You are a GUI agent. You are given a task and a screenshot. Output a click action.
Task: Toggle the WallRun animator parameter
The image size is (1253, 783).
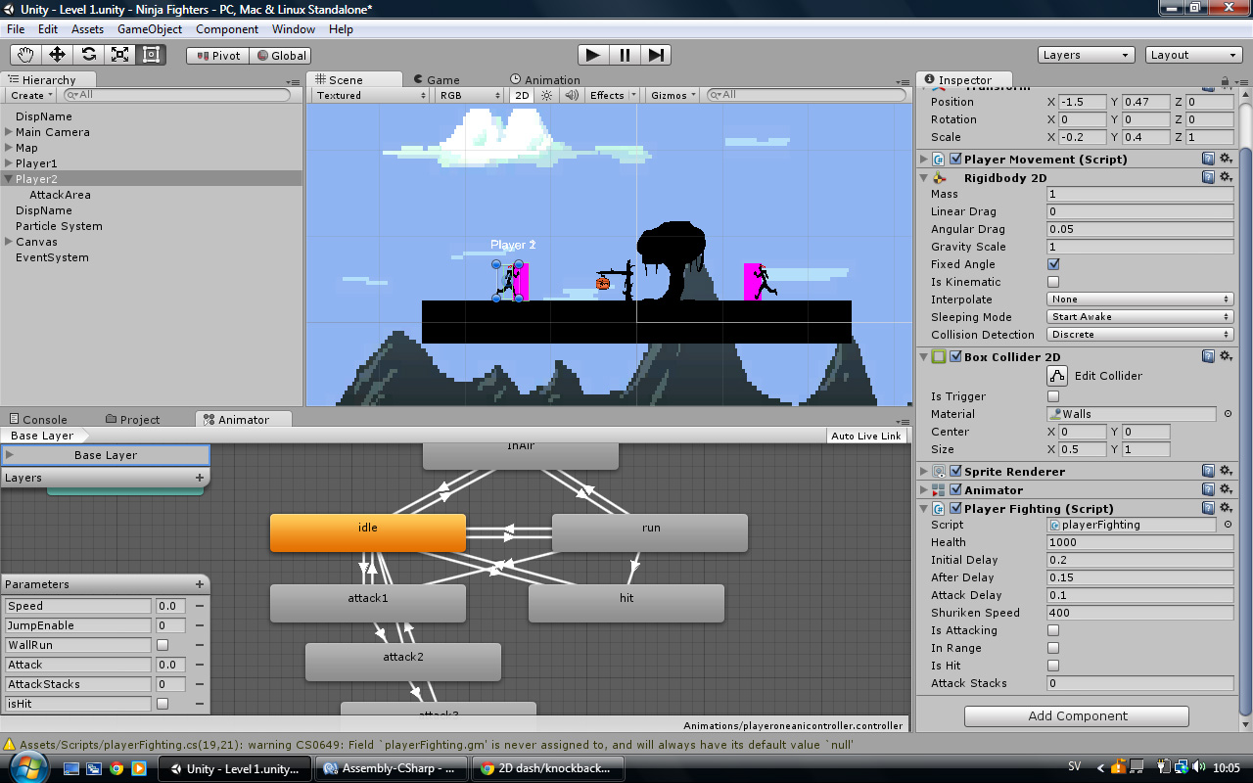click(x=162, y=645)
